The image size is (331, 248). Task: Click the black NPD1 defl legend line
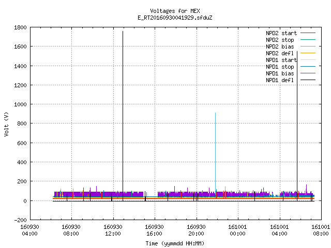coord(308,80)
